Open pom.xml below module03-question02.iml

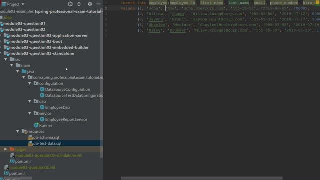17,173
